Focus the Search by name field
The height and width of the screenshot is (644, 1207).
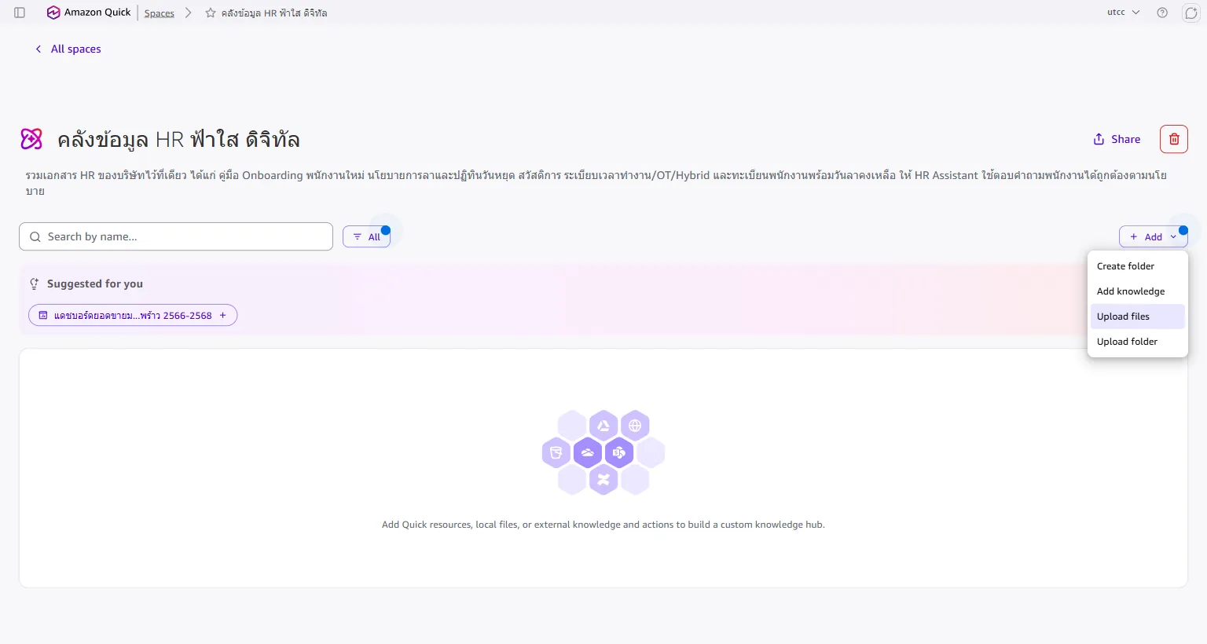(176, 236)
